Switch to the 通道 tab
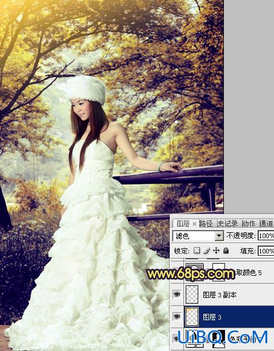The height and width of the screenshot is (351, 274). coord(267,223)
